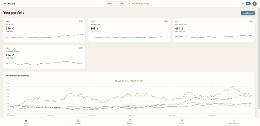Open the JPM ticker link
This screenshot has height=126, width=260.
pyautogui.click(x=7, y=49)
